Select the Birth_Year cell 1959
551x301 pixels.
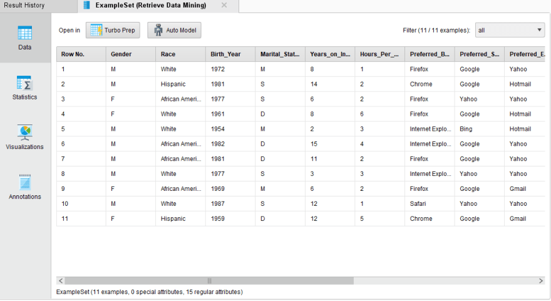point(230,218)
